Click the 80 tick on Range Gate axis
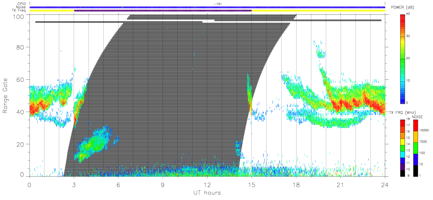 (21, 47)
